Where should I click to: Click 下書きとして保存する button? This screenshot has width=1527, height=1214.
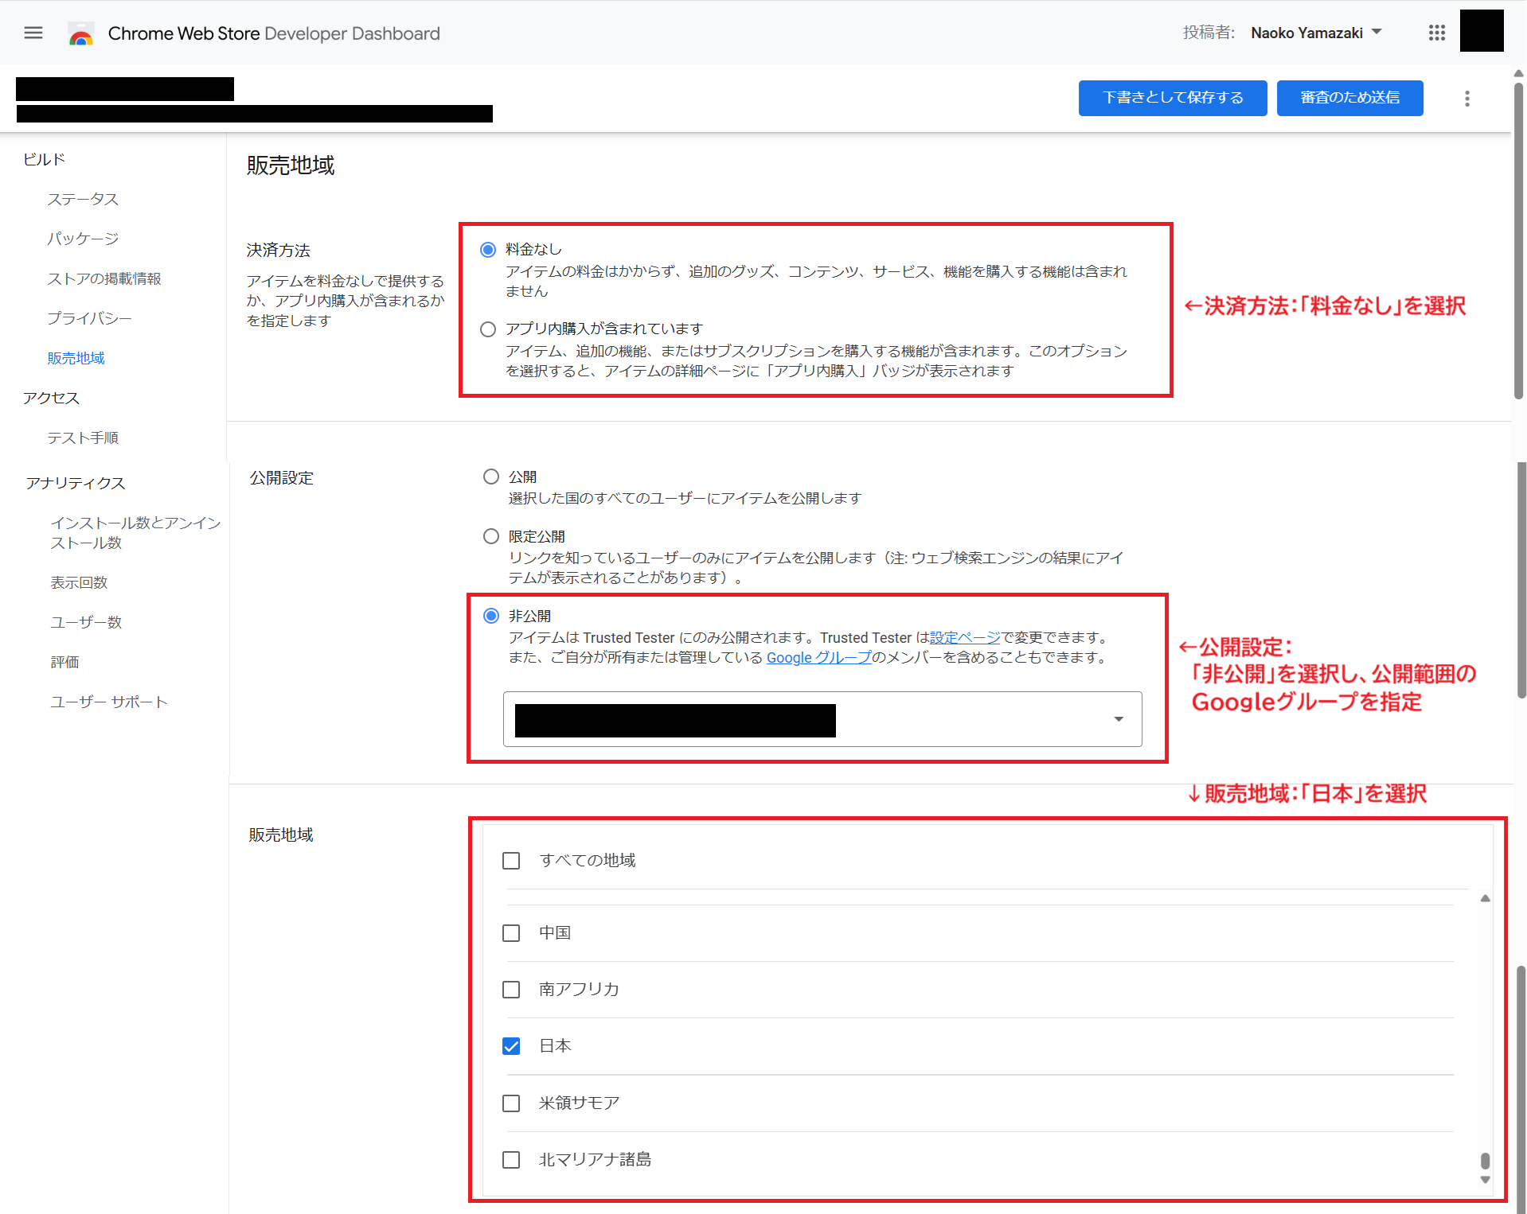click(x=1172, y=98)
